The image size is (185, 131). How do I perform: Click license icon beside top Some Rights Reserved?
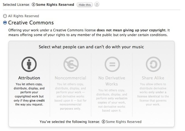click(34, 5)
